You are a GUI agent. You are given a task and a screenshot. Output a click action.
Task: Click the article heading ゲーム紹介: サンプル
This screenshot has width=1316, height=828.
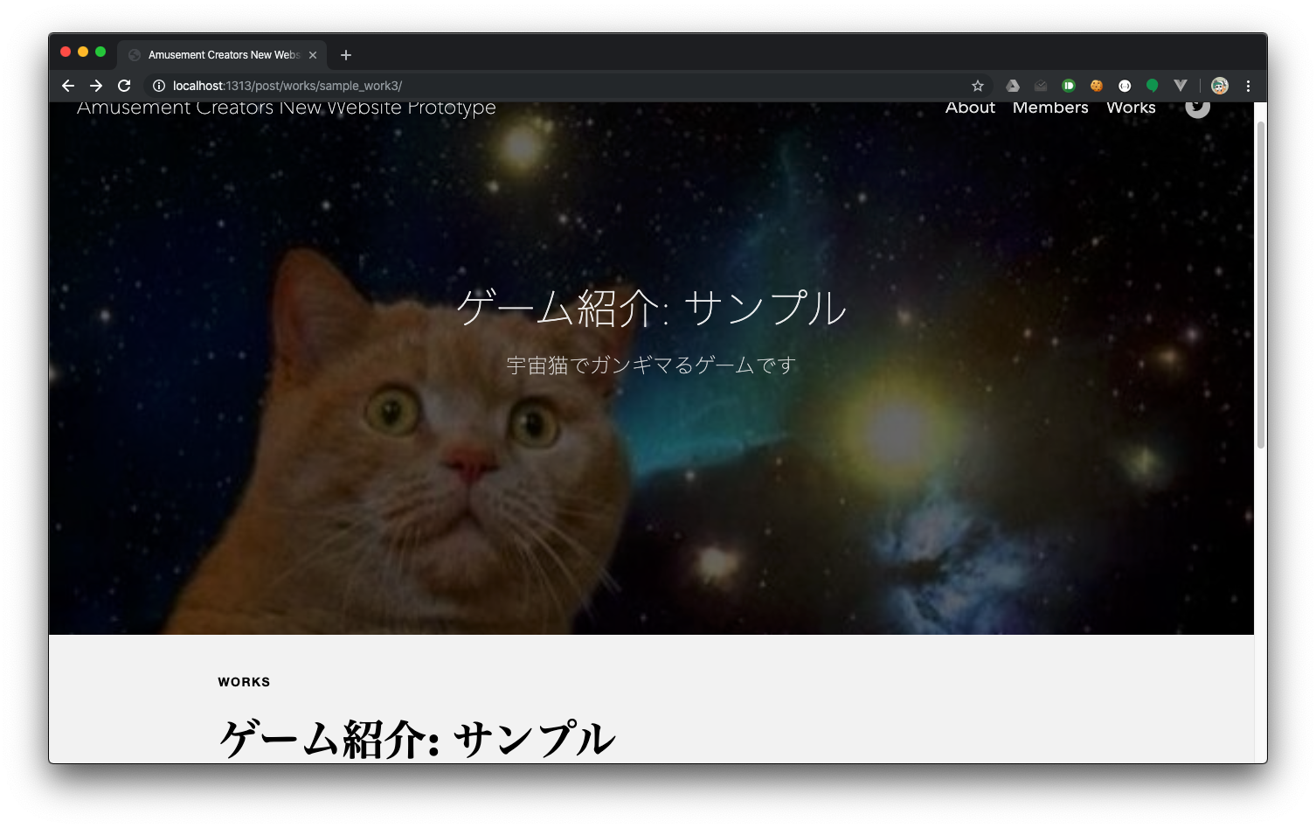[x=417, y=740]
